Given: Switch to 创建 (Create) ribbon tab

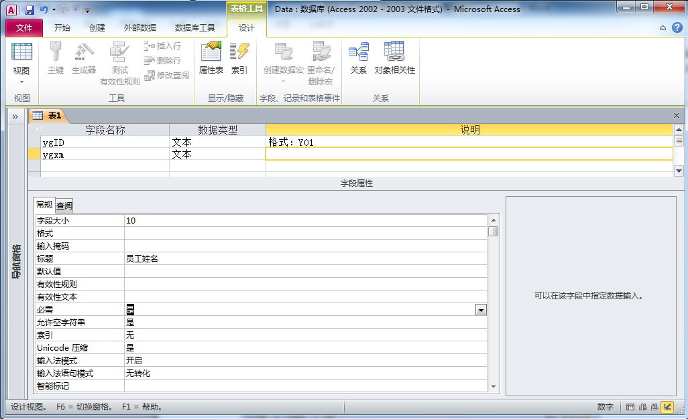Looking at the screenshot, I should tap(97, 28).
